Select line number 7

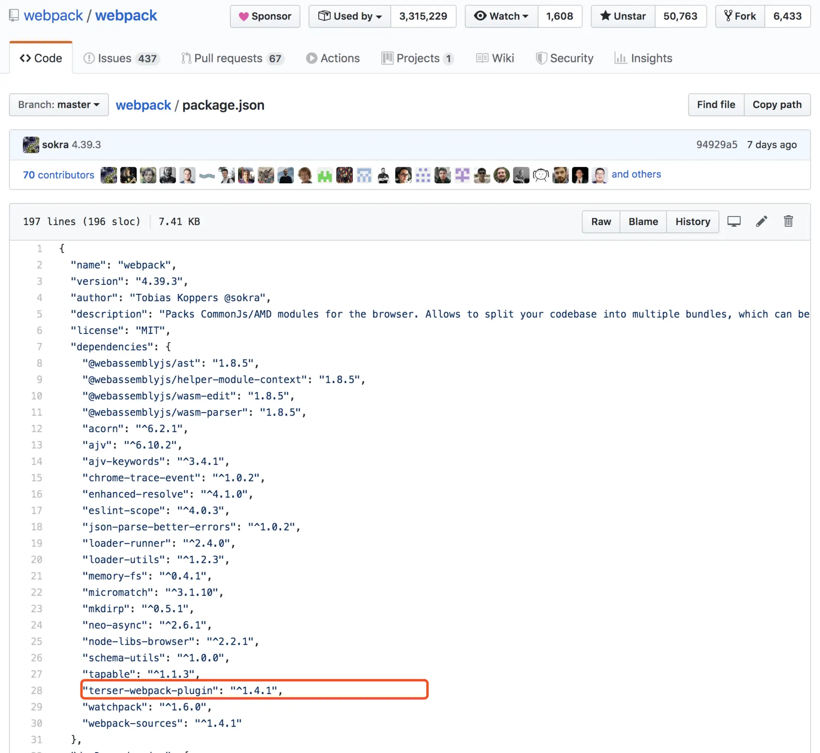39,347
